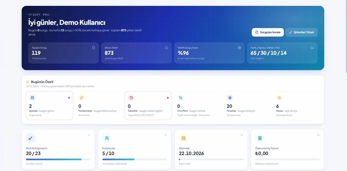The image size is (347, 171).
Task: Click document icon in Toplam Sorgu card
Action: (94, 48)
